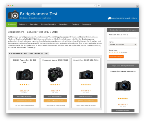The width and height of the screenshot is (145, 122).
Task: Open Produktbeschreibung for CANON Powershot SX 540
Action: [x=24, y=97]
